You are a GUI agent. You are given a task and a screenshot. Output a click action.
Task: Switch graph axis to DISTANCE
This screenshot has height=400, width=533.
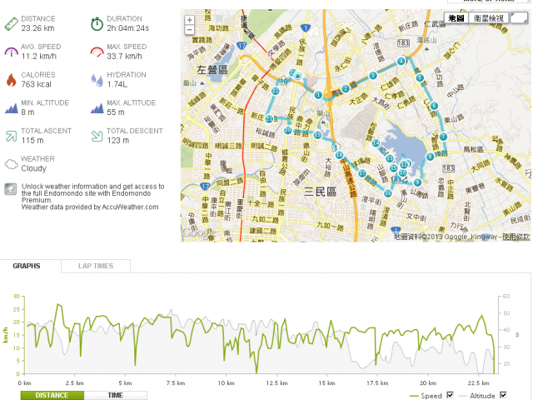(x=52, y=395)
